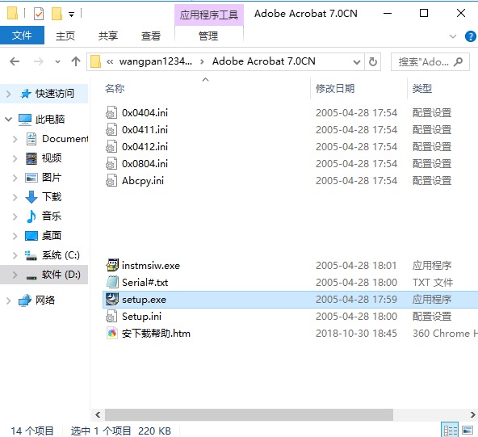Select the 0x0804.ini file icon
The width and height of the screenshot is (478, 437).
click(x=111, y=164)
